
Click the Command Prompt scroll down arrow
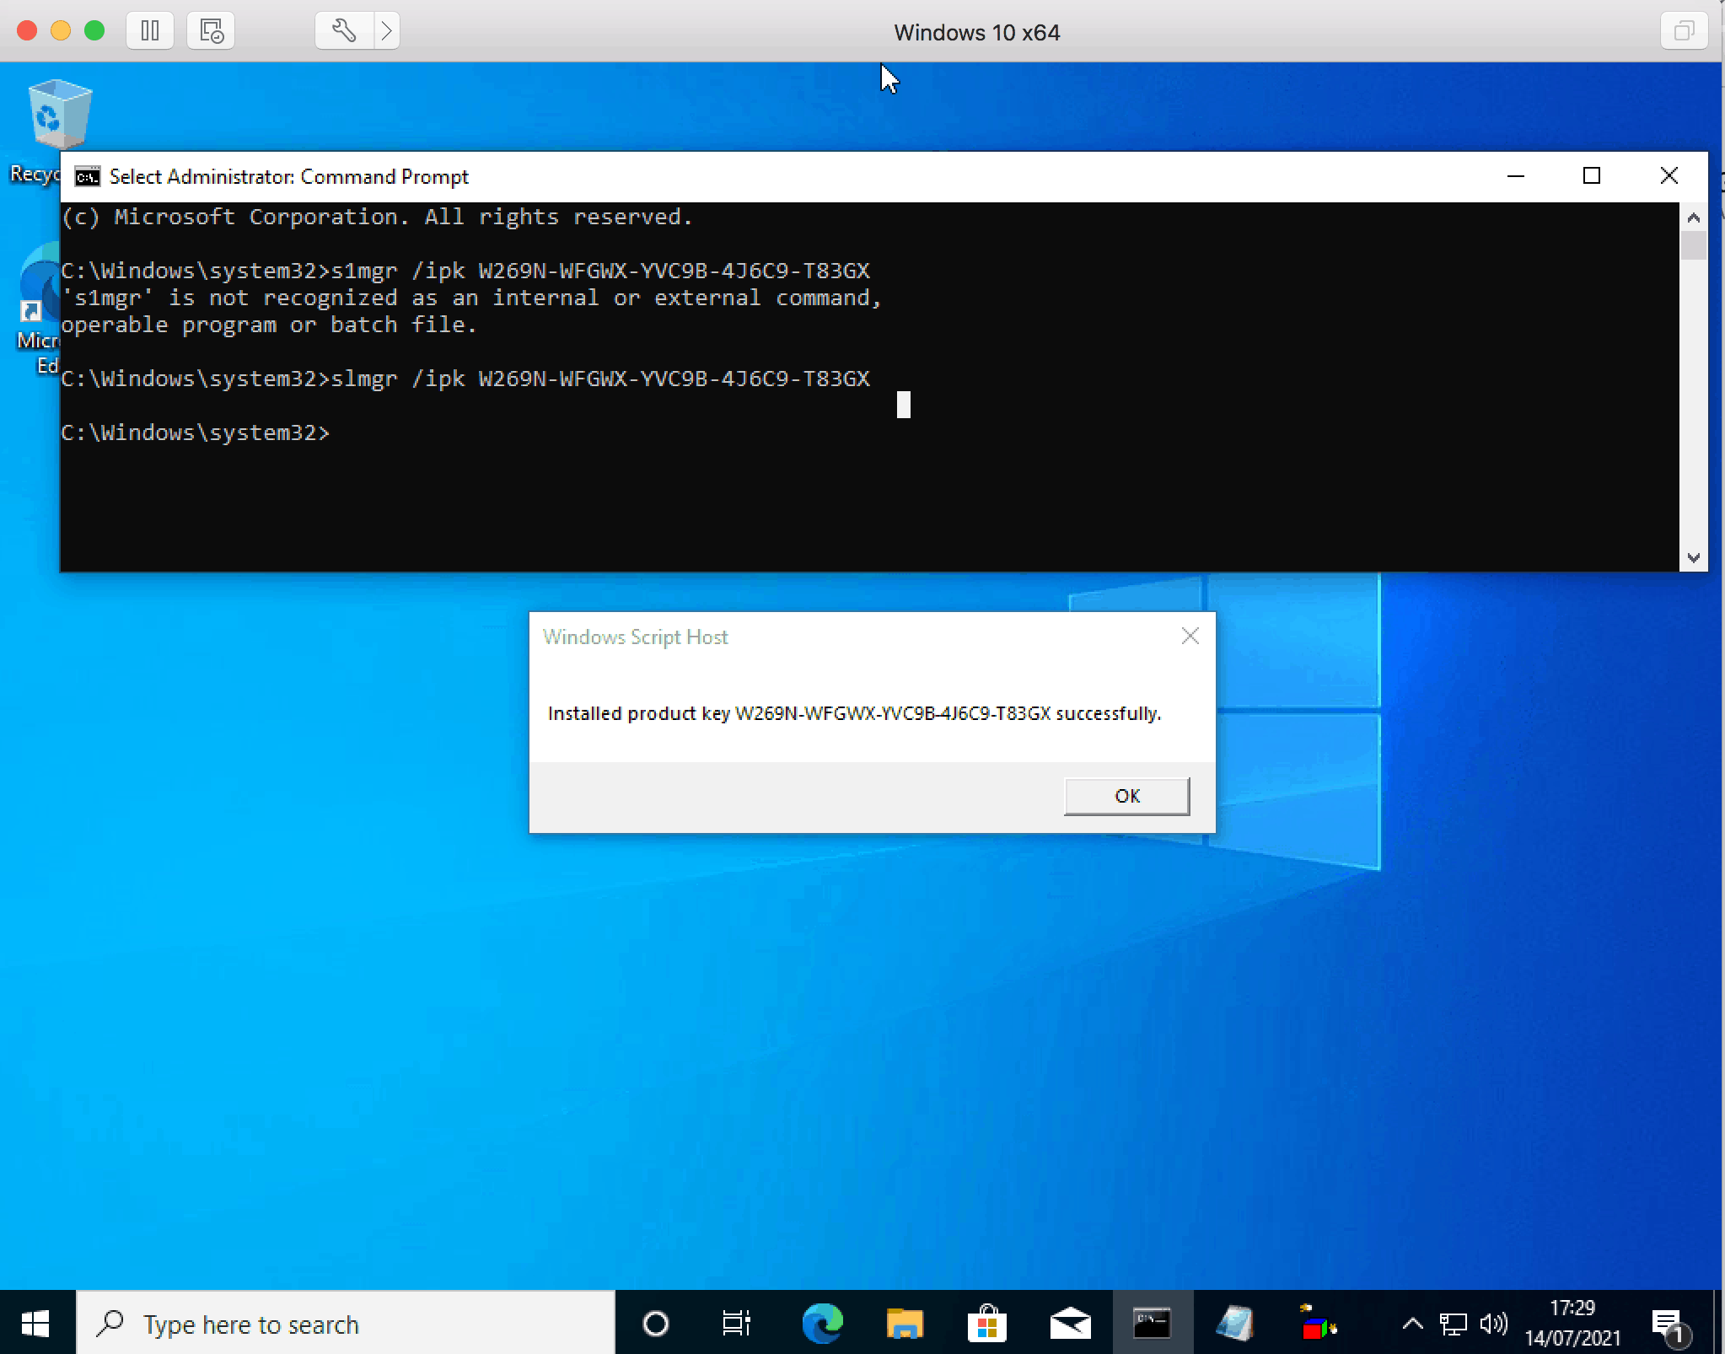click(1693, 557)
